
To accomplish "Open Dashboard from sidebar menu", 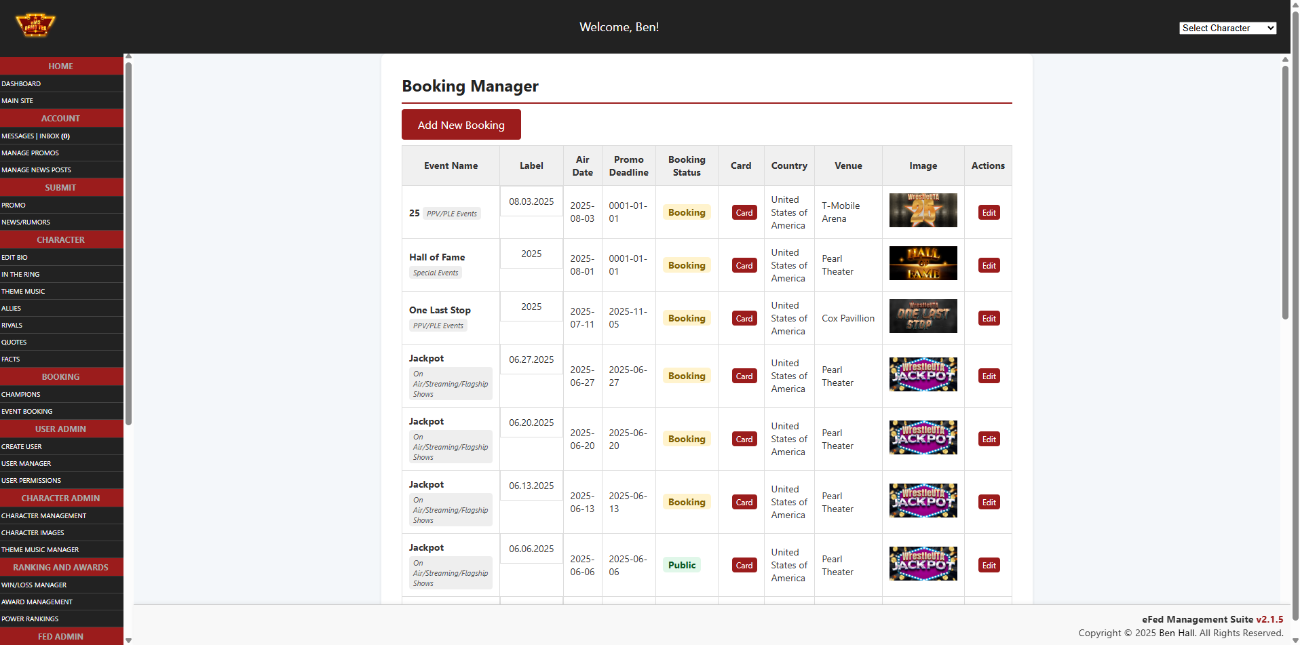I will (21, 84).
